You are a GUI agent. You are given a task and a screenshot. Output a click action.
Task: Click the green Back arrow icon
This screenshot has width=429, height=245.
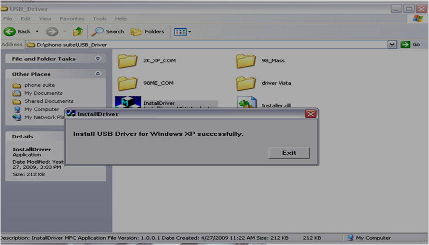tap(9, 31)
